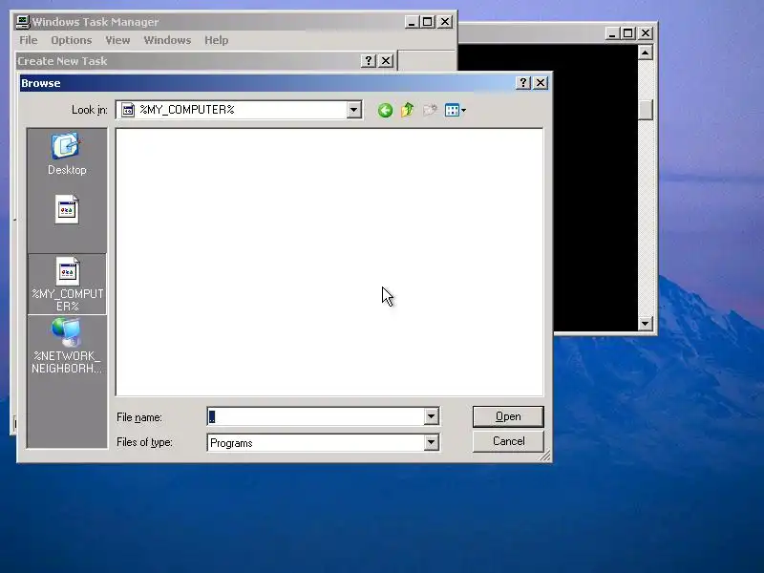The width and height of the screenshot is (764, 573).
Task: Close the Create New Task dialog
Action: [x=386, y=60]
